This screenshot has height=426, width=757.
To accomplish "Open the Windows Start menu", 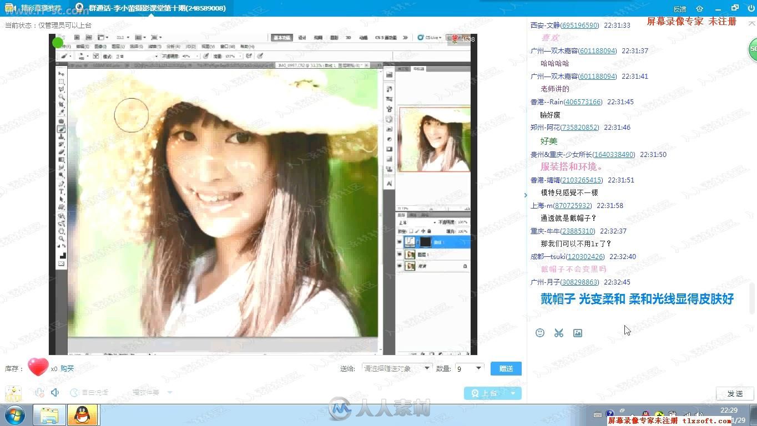I will [x=15, y=415].
